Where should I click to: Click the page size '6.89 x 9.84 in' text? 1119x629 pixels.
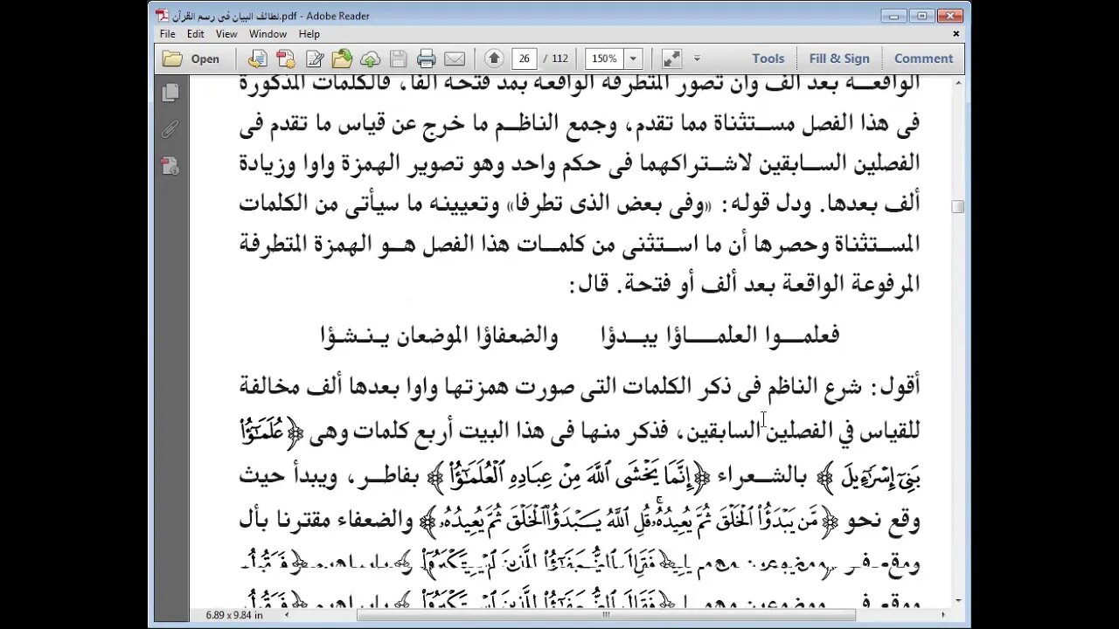pos(234,615)
